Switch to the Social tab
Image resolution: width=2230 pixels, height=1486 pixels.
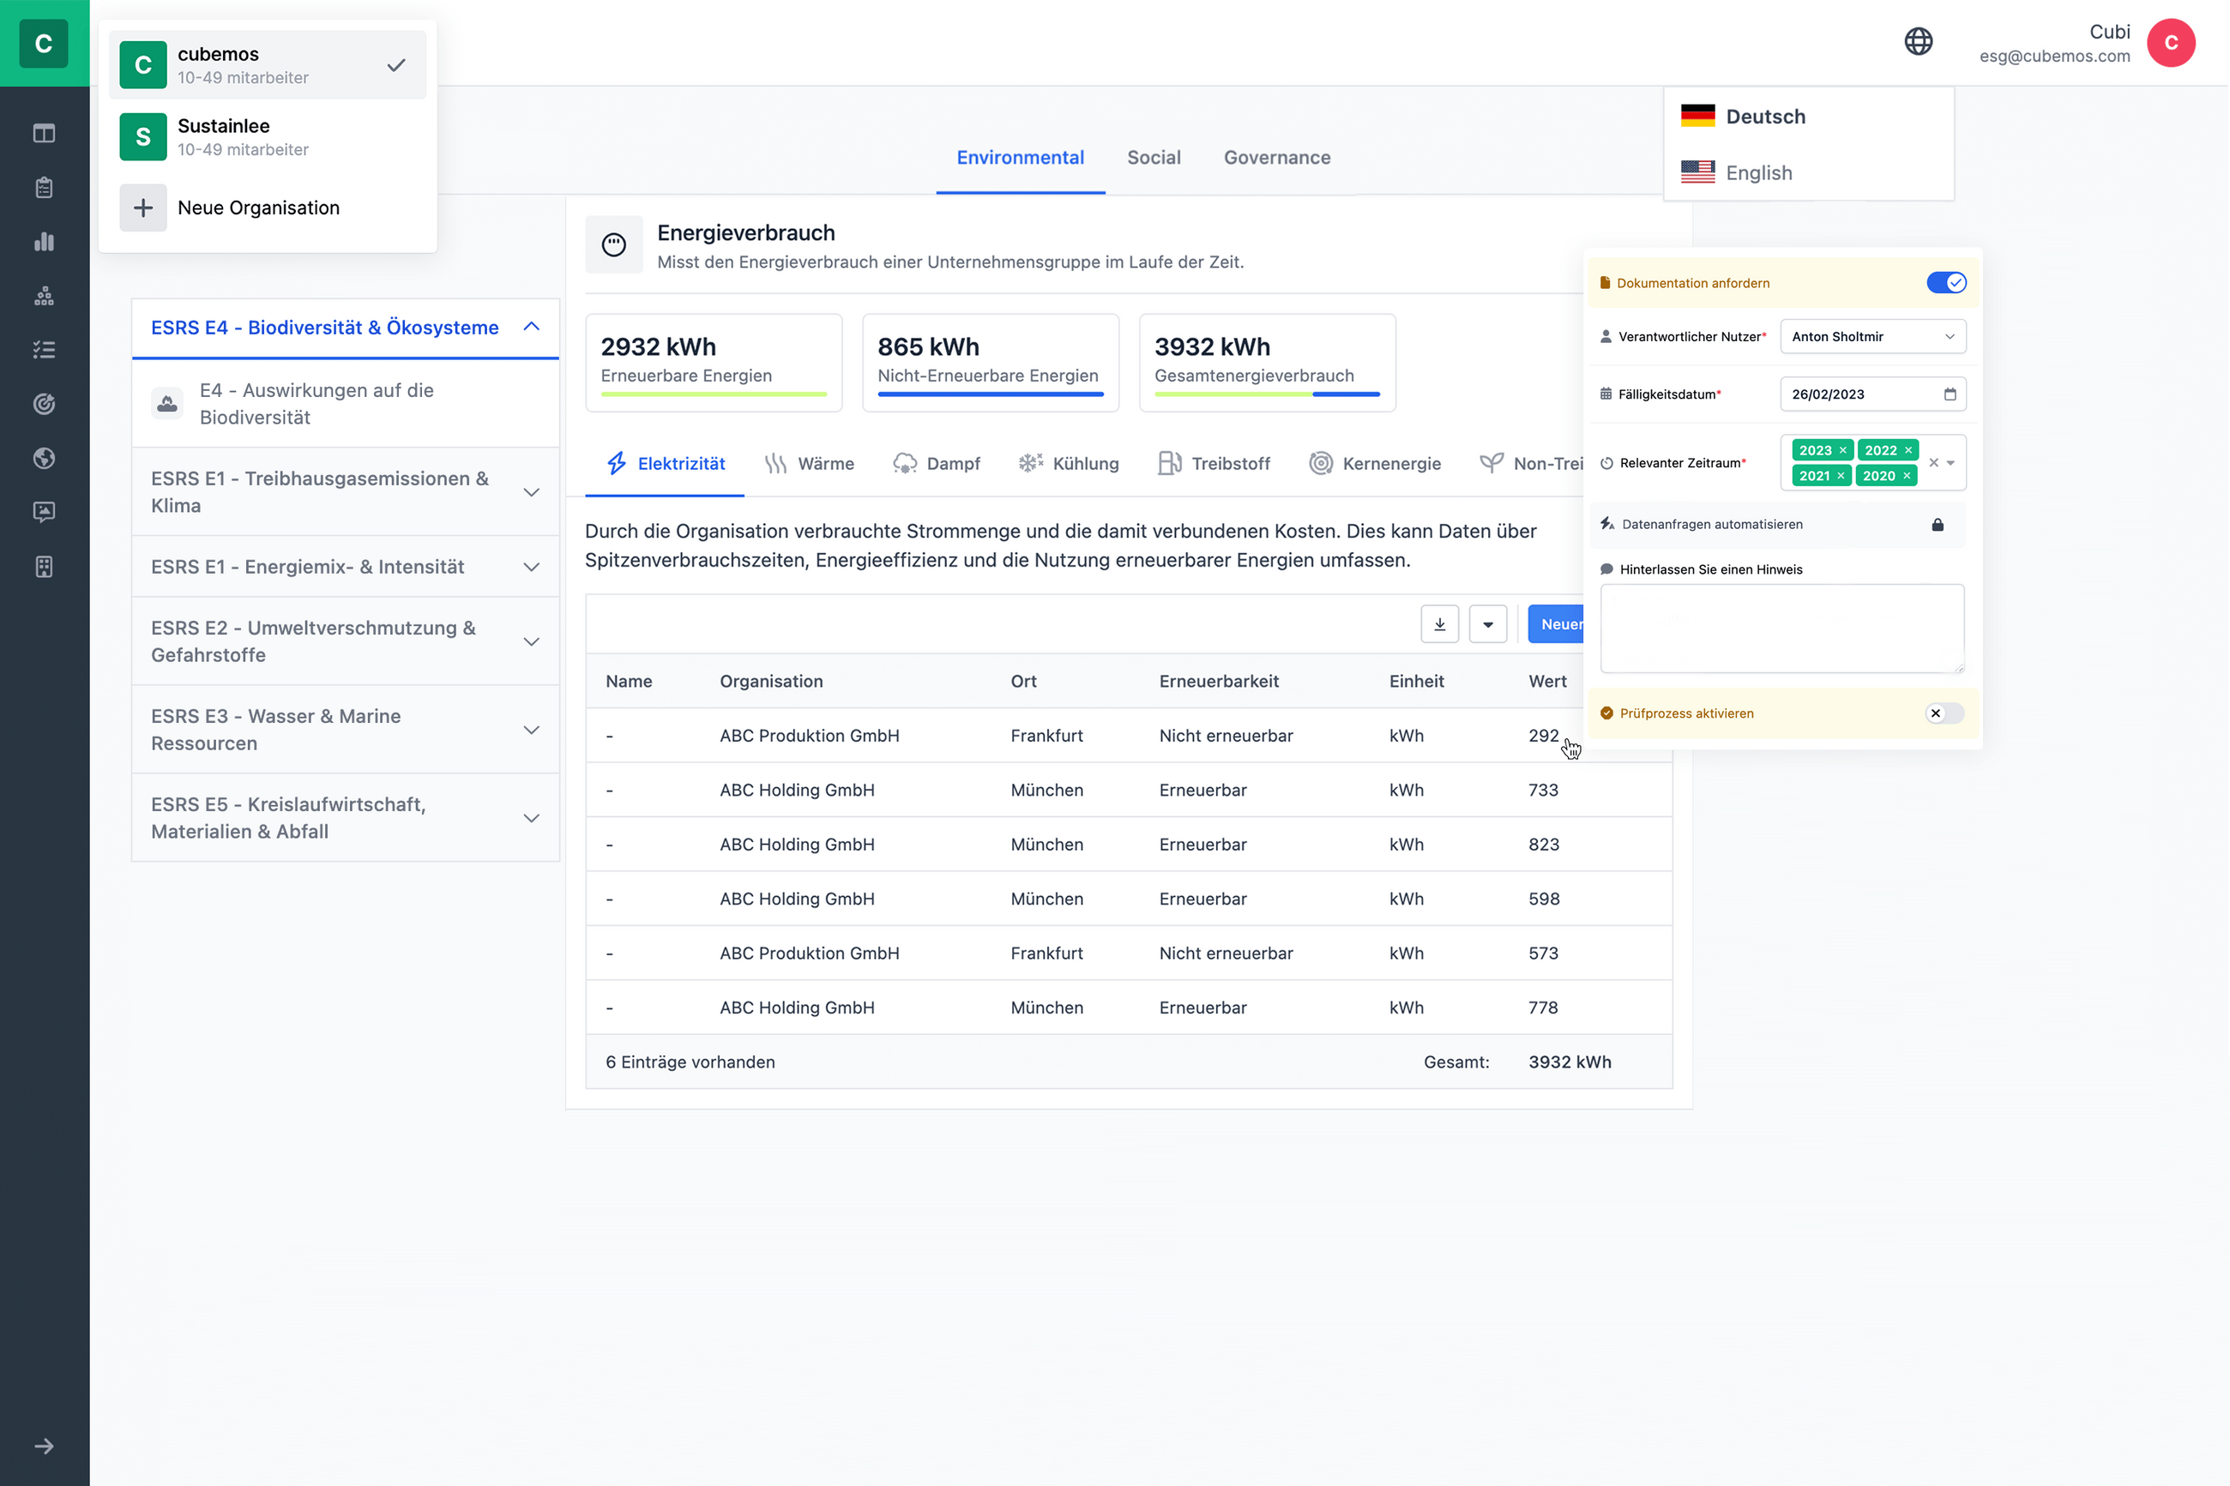(x=1153, y=157)
